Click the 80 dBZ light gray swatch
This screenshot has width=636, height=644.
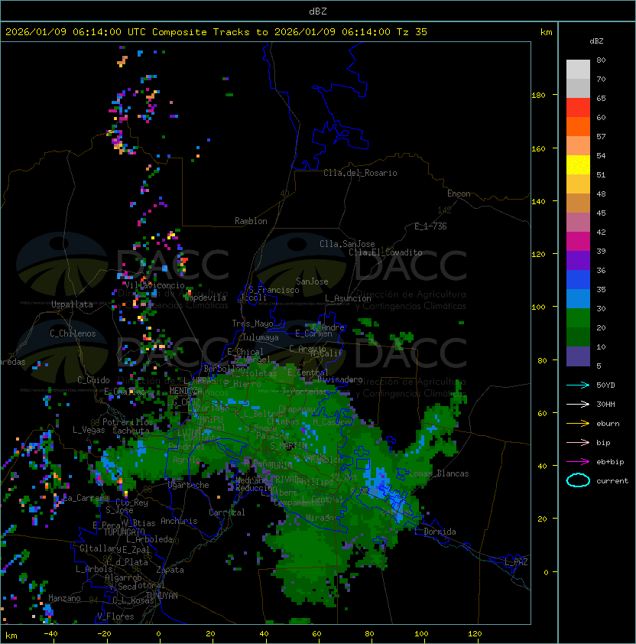(578, 69)
